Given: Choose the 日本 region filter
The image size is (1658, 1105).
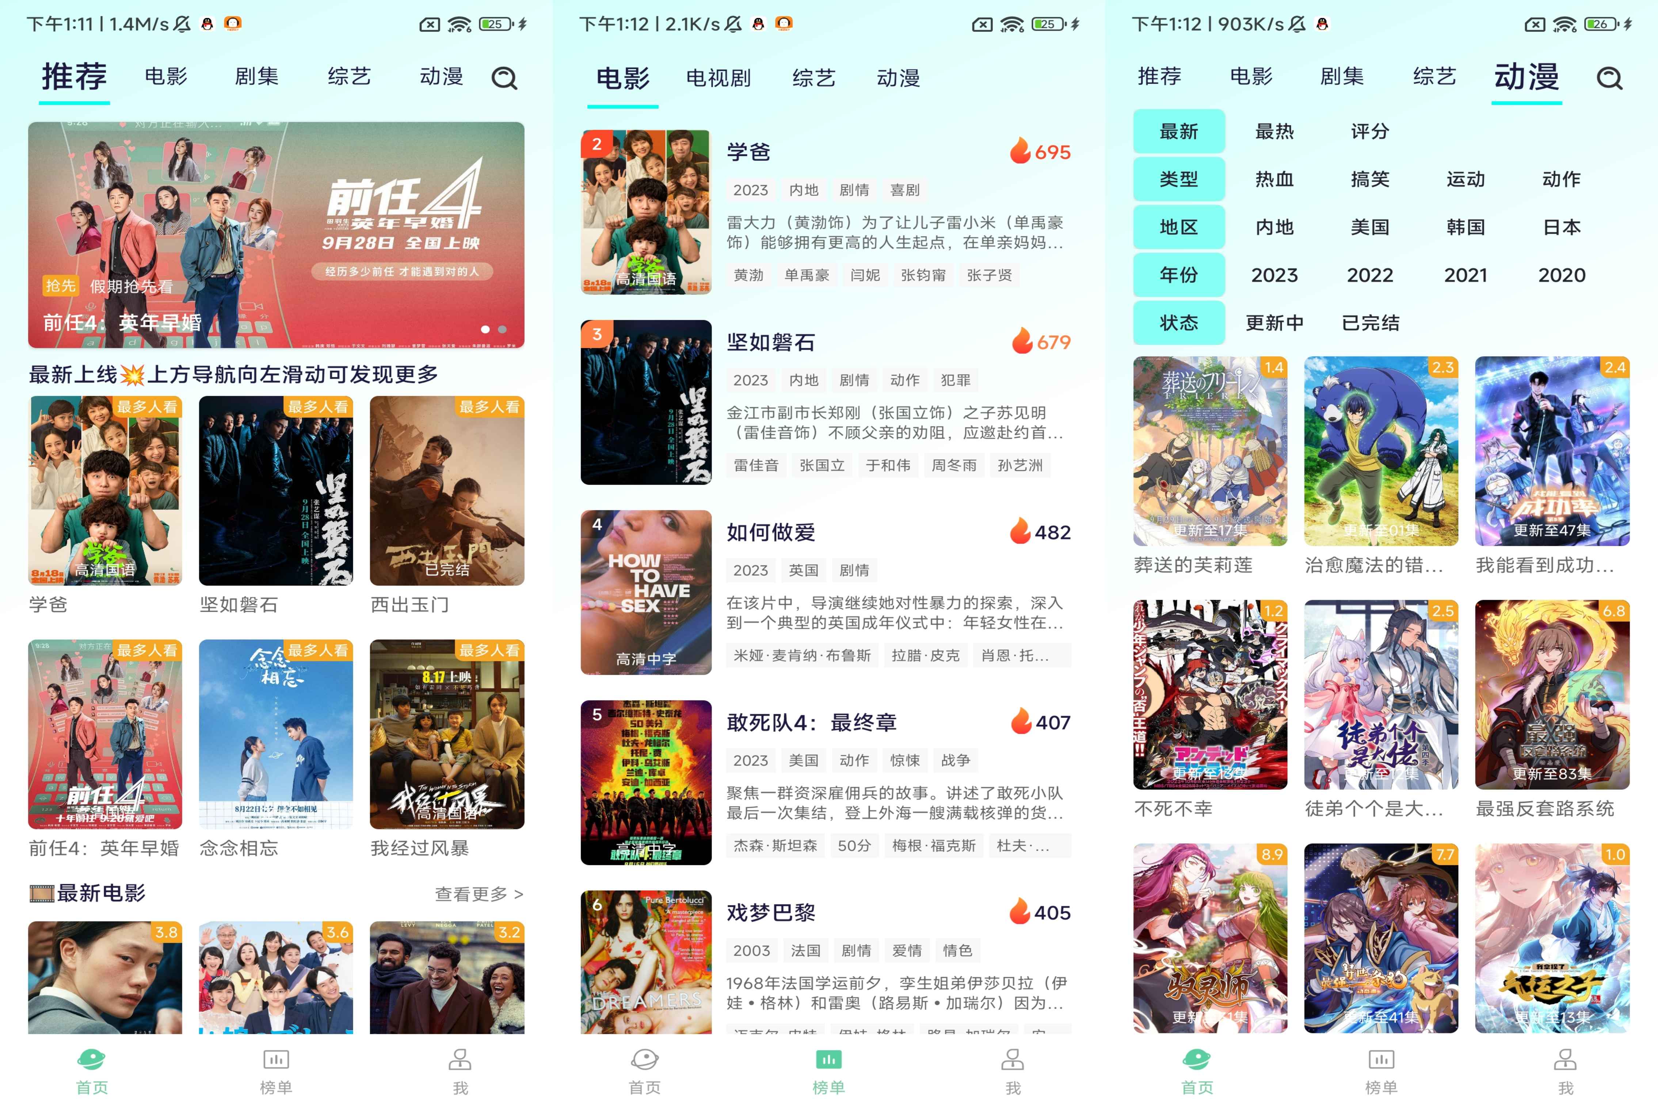Looking at the screenshot, I should point(1562,227).
